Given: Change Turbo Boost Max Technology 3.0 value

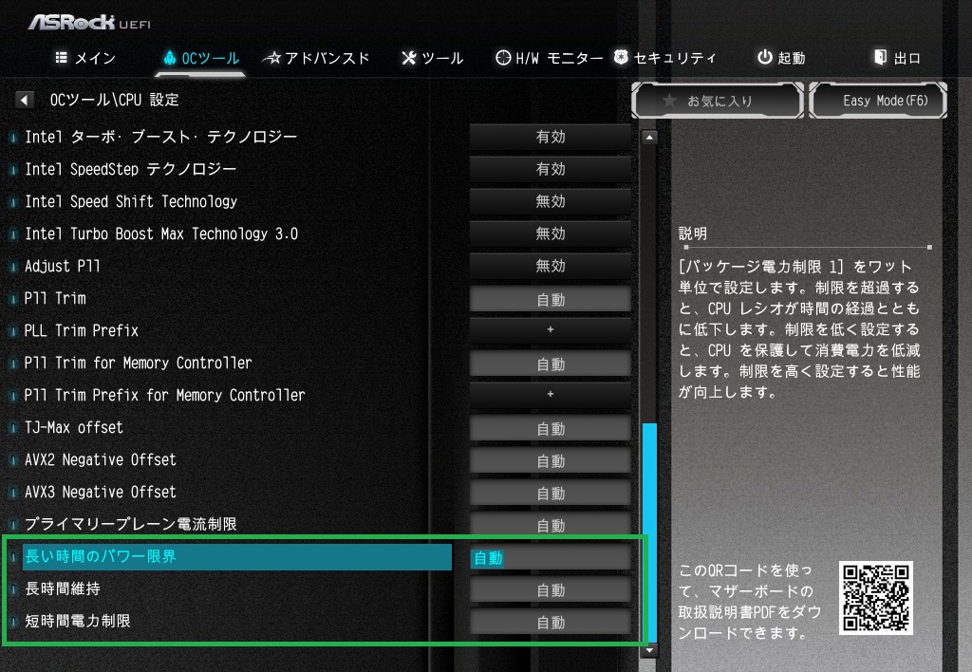Looking at the screenshot, I should 551,233.
